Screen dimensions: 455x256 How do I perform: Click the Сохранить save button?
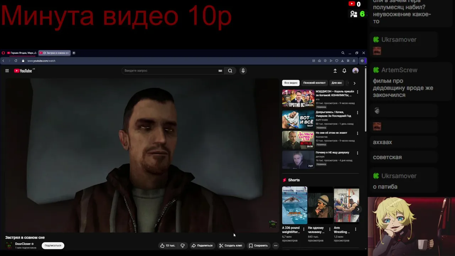(258, 245)
